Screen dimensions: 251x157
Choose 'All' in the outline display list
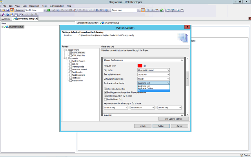153,91
